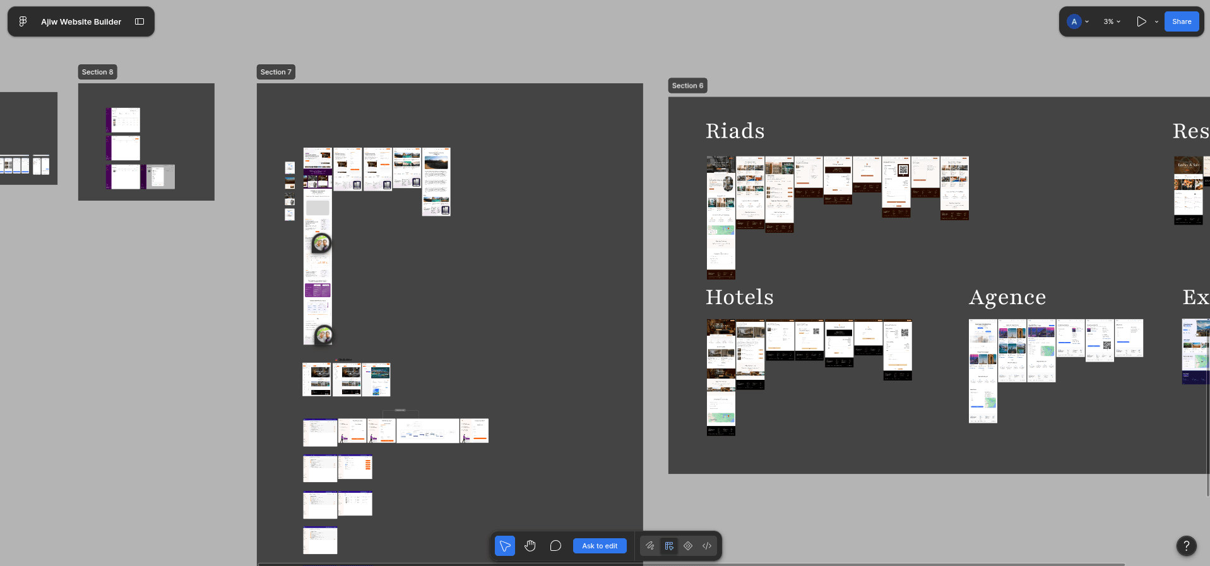
Task: Switch to Design mode icon
Action: 669,546
